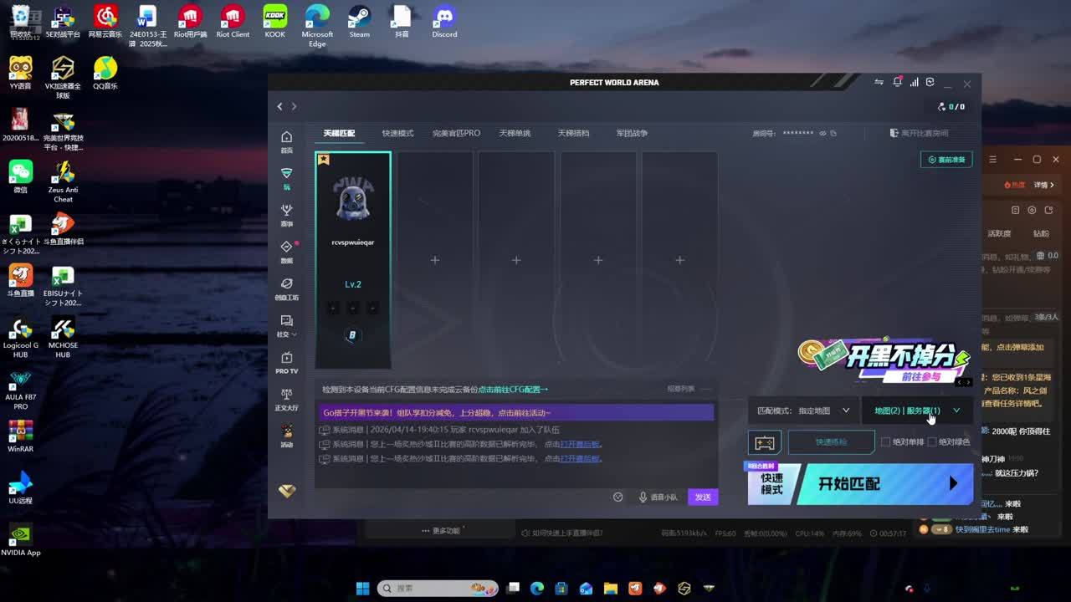Click the 快速练枪 button
The height and width of the screenshot is (602, 1071).
(x=831, y=442)
